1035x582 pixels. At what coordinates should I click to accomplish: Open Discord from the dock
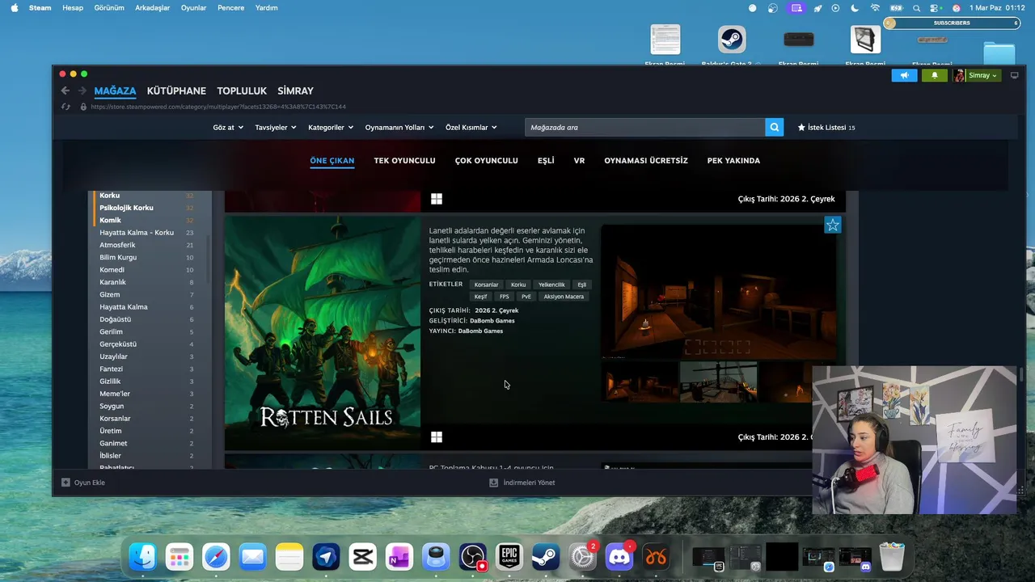[x=619, y=557]
